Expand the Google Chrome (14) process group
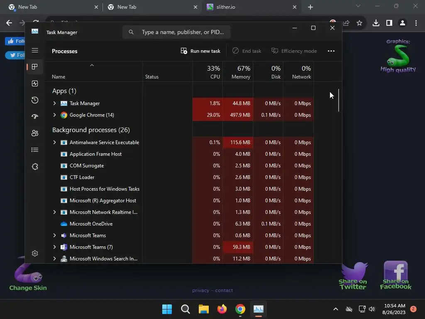Screen dimensions: 425x319 [x=54, y=115]
